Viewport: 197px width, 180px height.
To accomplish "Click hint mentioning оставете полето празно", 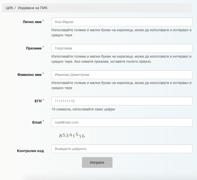I will (121, 59).
